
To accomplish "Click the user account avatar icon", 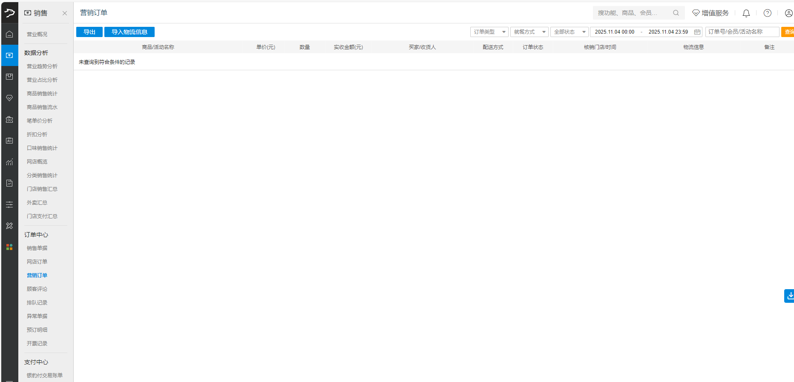I will [x=788, y=13].
